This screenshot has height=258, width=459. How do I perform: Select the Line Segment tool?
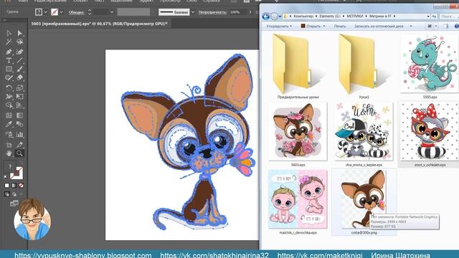[19, 60]
